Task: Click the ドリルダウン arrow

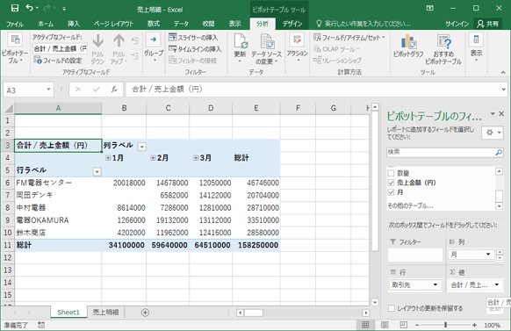Action: (x=97, y=49)
